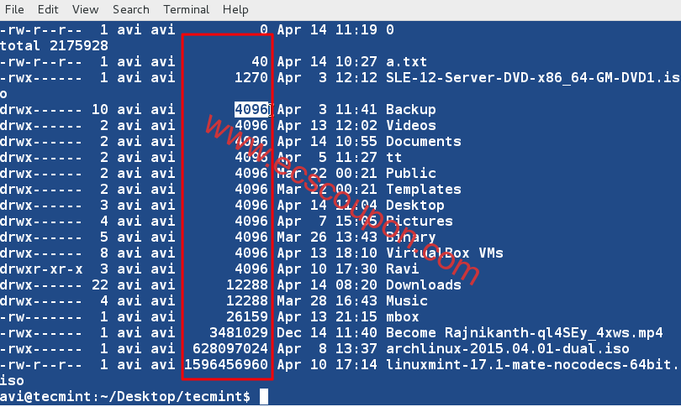Click the a.txt file name
This screenshot has width=681, height=407.
407,61
